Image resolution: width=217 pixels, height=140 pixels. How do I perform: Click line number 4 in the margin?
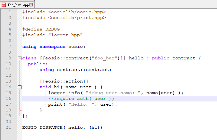coord(10,29)
